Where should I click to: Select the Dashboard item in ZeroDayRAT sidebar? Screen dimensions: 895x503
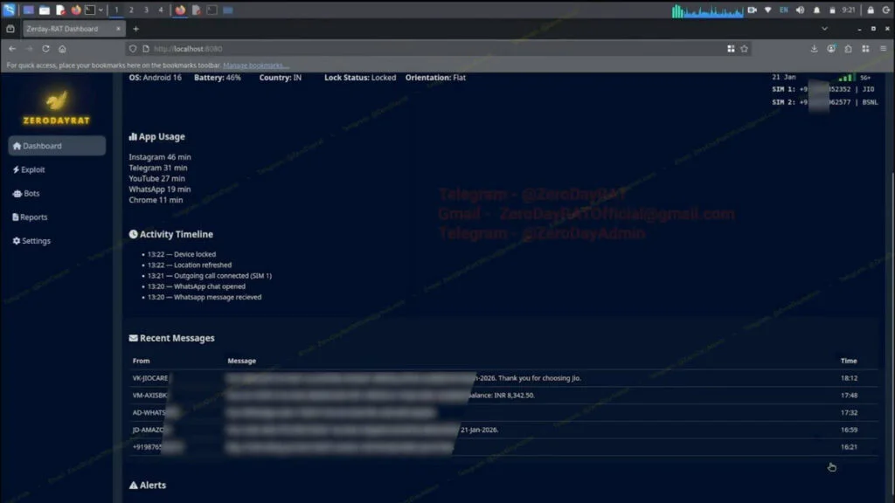click(x=39, y=145)
